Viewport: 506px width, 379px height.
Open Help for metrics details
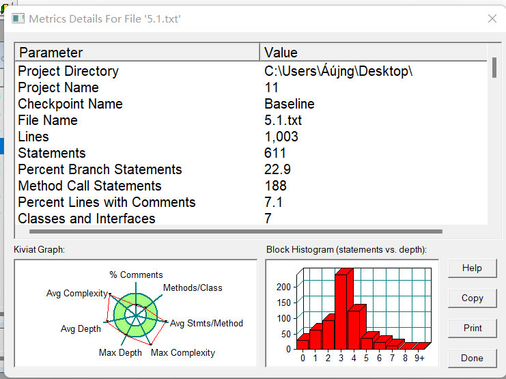[472, 268]
